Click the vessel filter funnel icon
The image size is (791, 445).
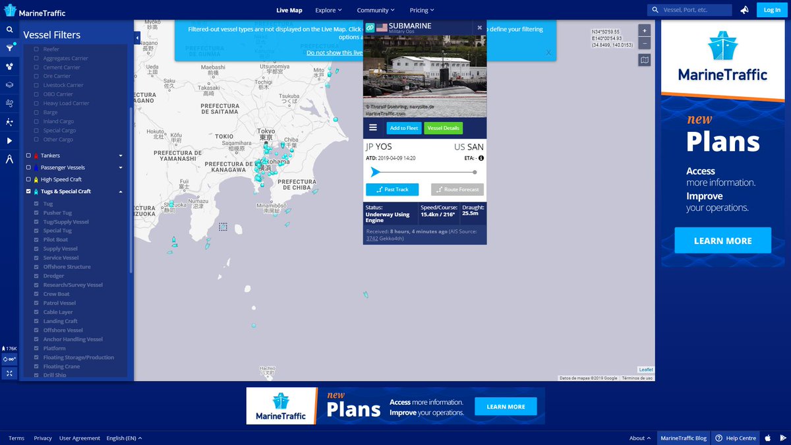(9, 48)
